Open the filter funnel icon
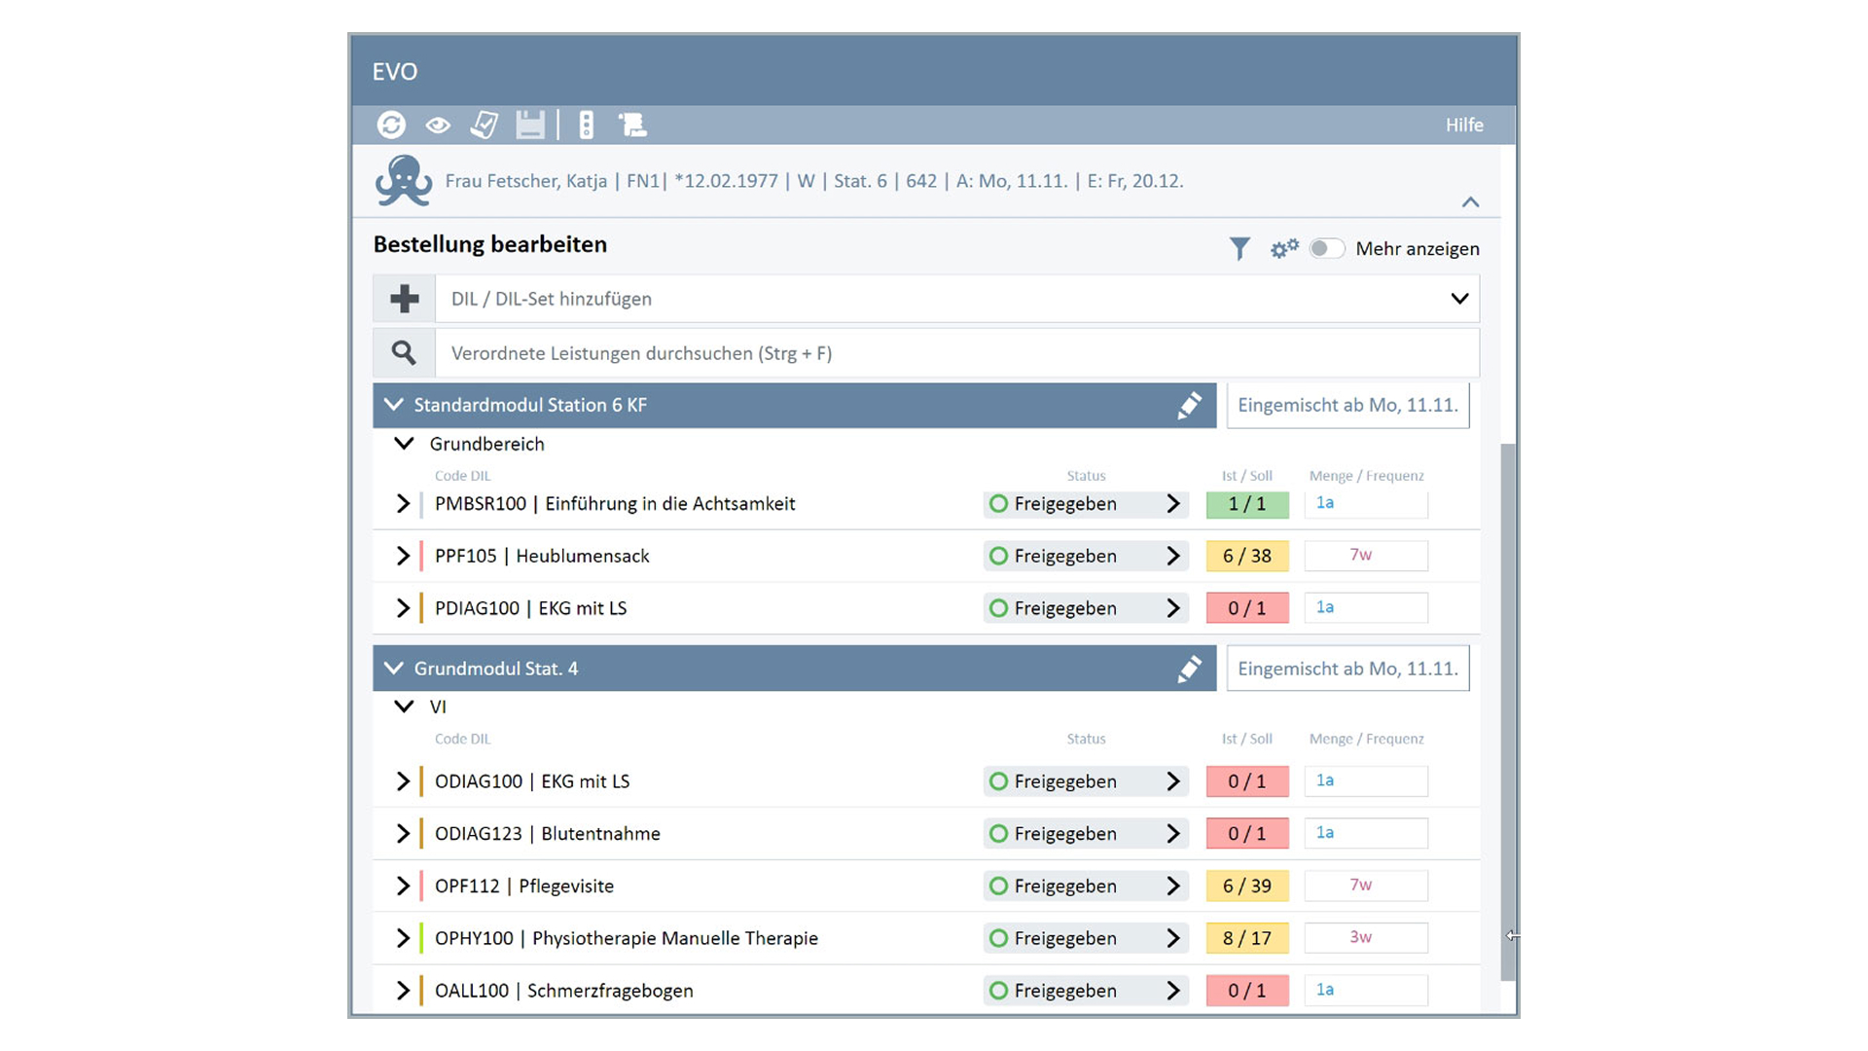Image resolution: width=1868 pixels, height=1051 pixels. click(x=1239, y=249)
